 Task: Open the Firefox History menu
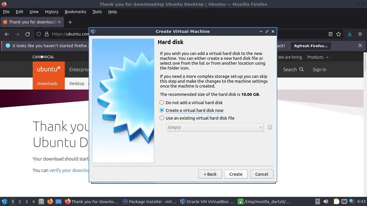coord(52,12)
